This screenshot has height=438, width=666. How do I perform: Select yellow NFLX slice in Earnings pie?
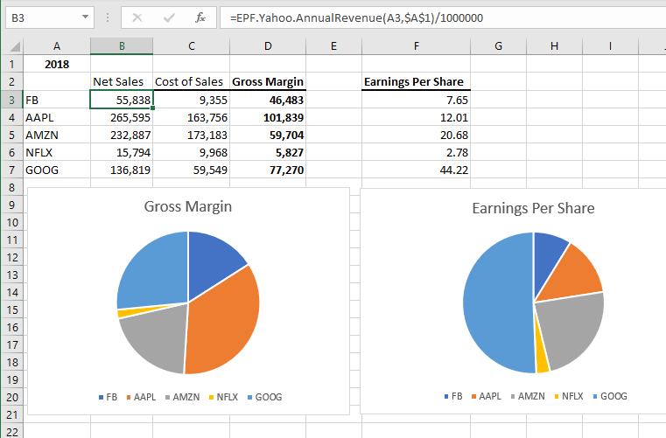coord(543,361)
